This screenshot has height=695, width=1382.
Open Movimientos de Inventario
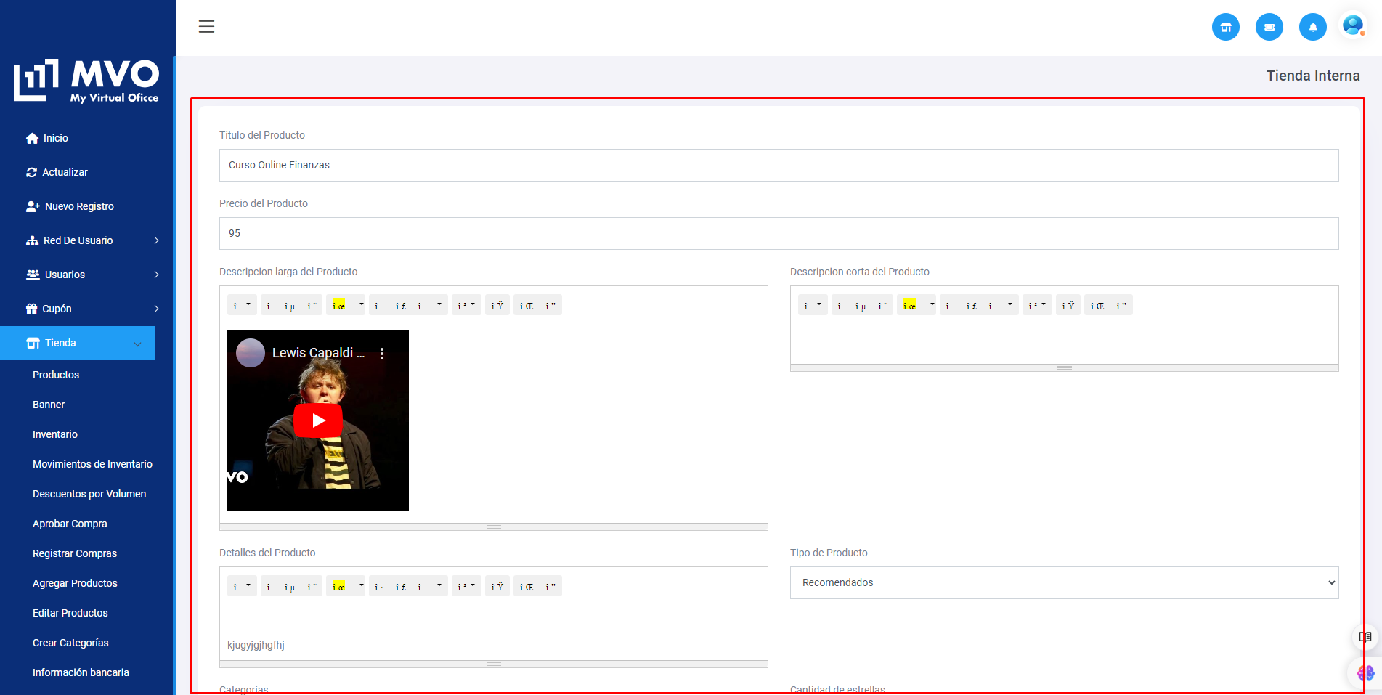92,464
